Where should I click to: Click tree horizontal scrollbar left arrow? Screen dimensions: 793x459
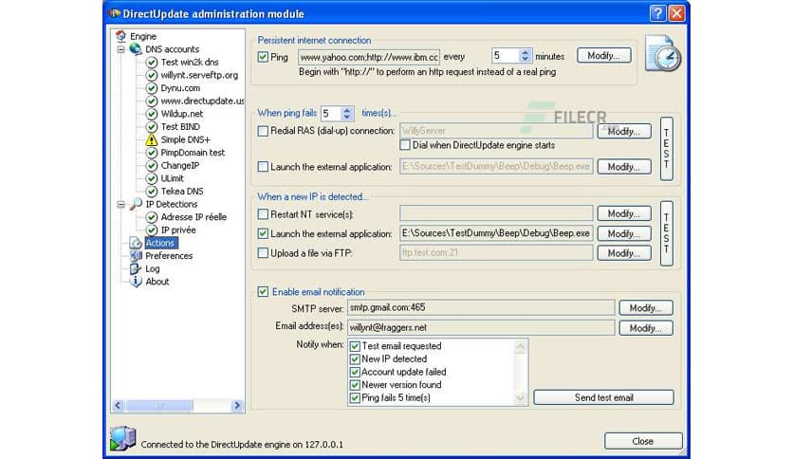(x=118, y=405)
